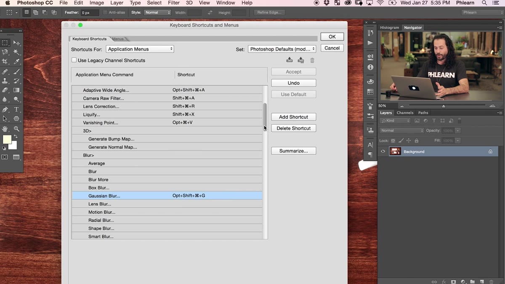
Task: Open the History panel icon
Action: pyautogui.click(x=370, y=33)
